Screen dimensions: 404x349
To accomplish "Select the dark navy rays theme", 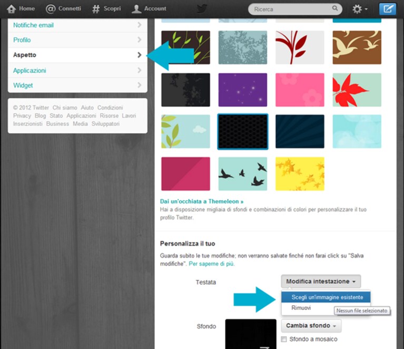I will pyautogui.click(x=300, y=132).
